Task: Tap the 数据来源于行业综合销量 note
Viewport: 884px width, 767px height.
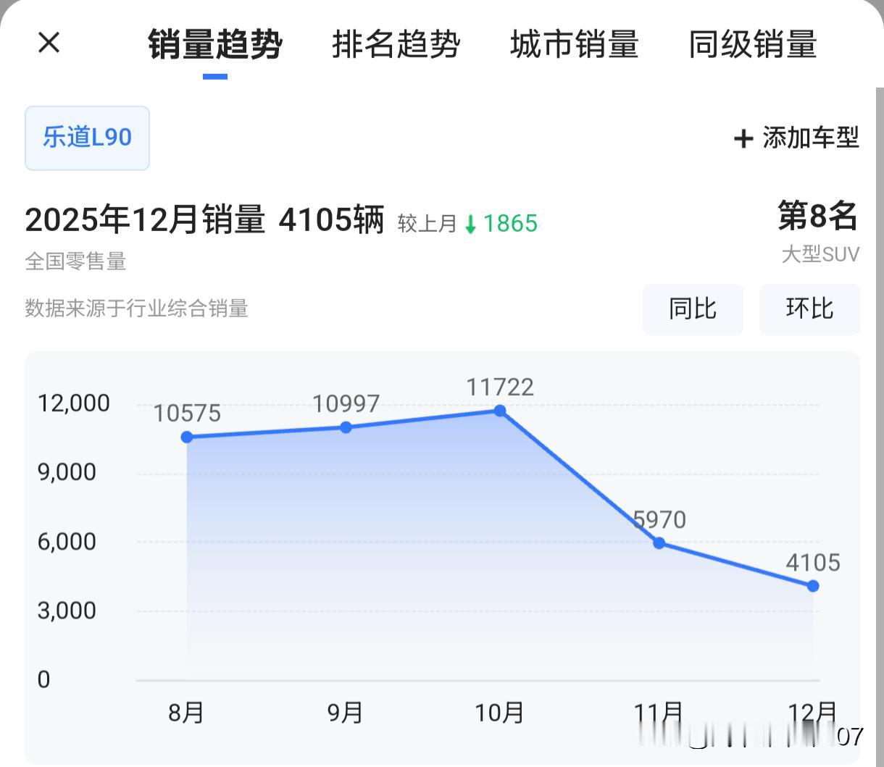Action: (137, 309)
